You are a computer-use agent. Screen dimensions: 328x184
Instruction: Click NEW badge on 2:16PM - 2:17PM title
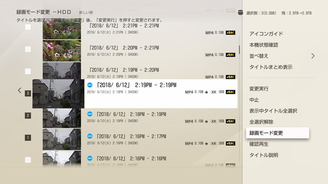(x=90, y=136)
